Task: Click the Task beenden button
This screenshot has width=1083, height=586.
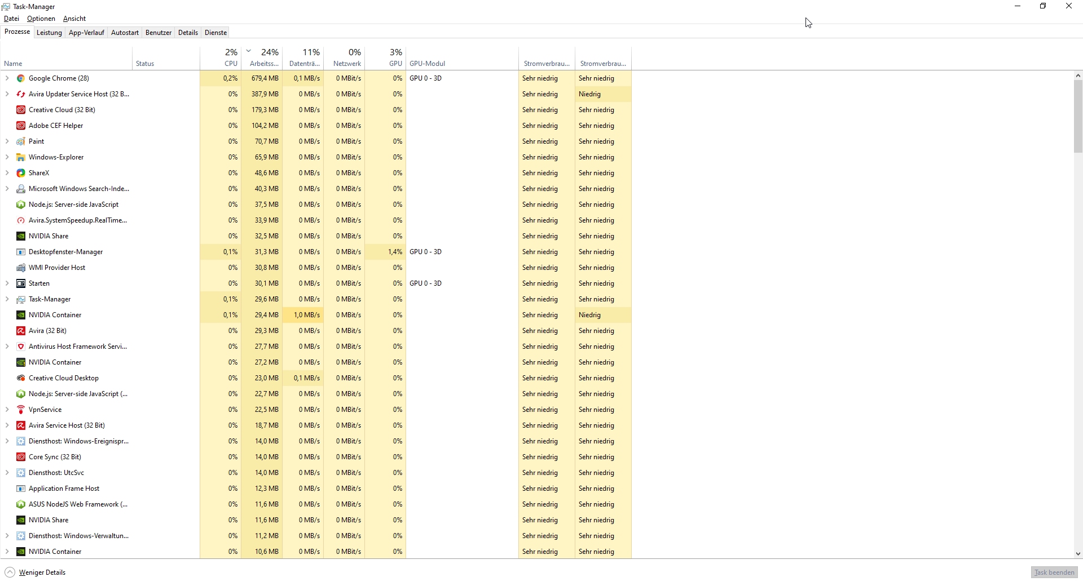Action: 1054,572
